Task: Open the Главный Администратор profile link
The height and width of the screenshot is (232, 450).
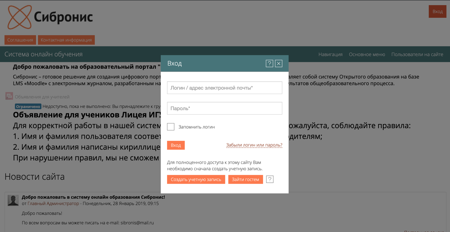Action: coord(53,204)
